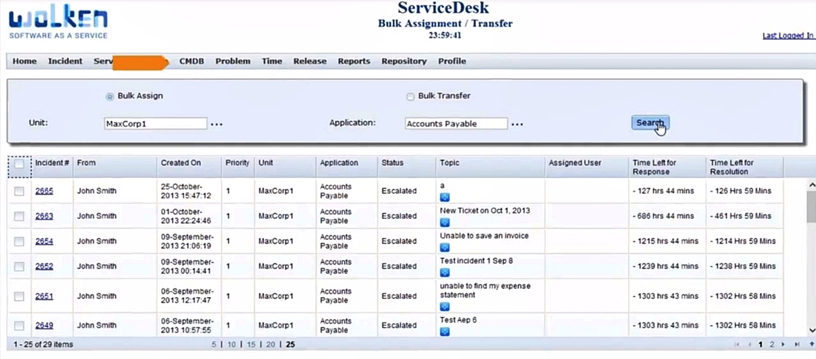The image size is (816, 359).
Task: Click '1 - 25 of 29 items' status text
Action: point(44,345)
